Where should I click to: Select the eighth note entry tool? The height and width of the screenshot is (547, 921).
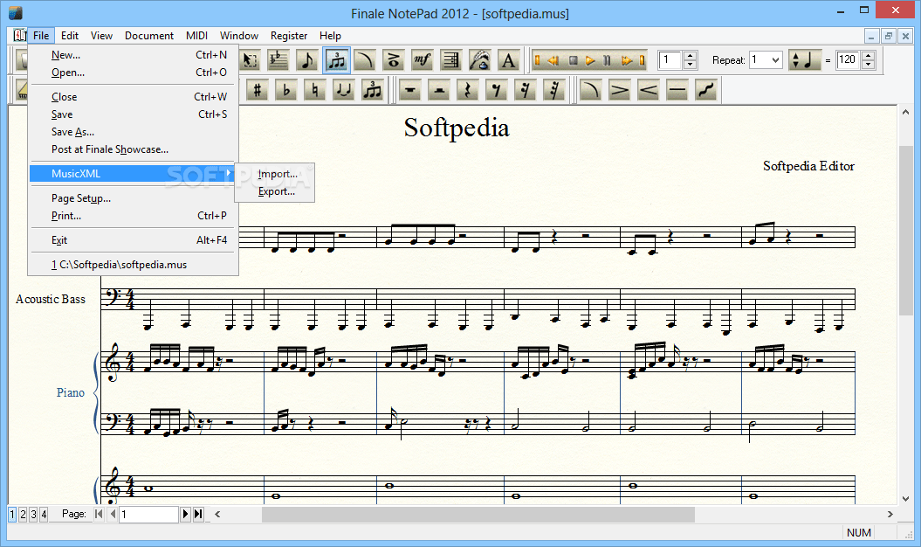pos(306,60)
